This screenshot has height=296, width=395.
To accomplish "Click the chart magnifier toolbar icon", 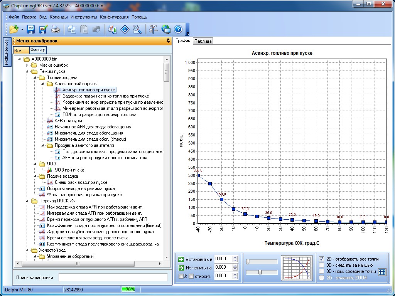I will [x=113, y=29].
